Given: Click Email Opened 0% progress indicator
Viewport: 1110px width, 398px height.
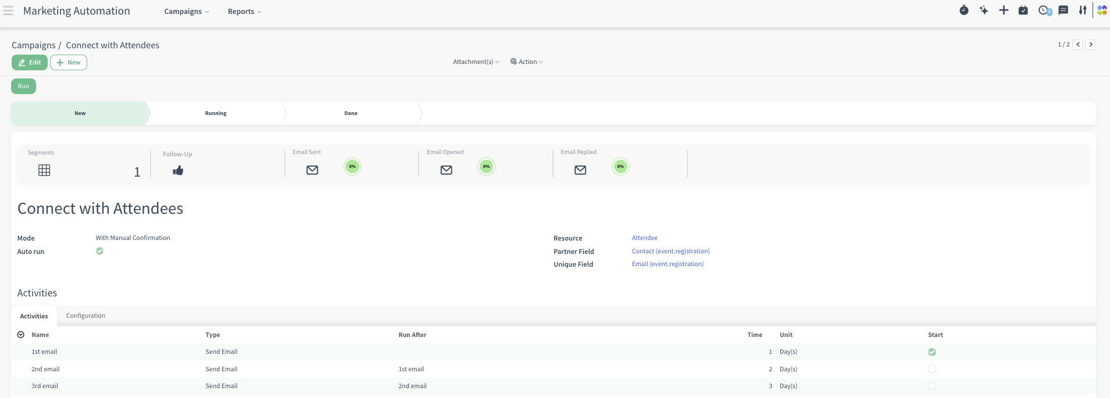Looking at the screenshot, I should coord(487,167).
